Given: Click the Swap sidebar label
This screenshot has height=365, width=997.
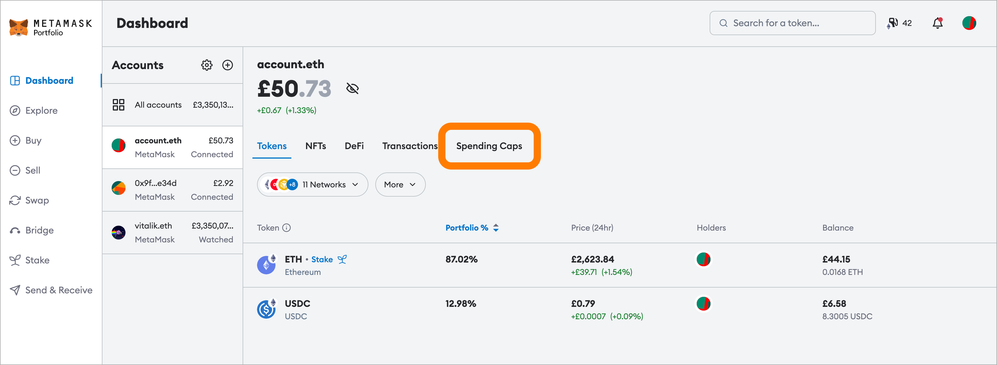Looking at the screenshot, I should (x=37, y=200).
